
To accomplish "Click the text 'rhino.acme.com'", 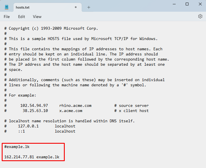I will point(75,105).
